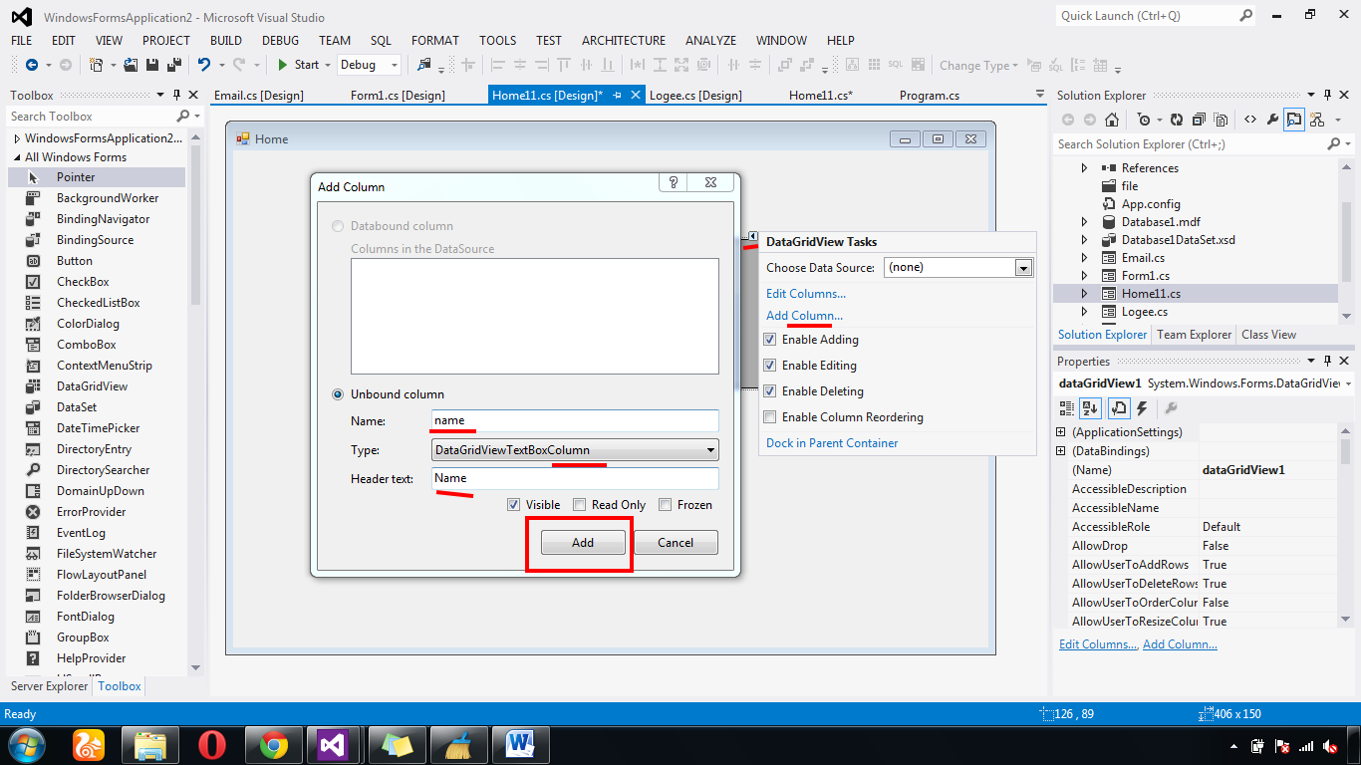Click the Add button in Add Column dialog
The image size is (1361, 765).
point(583,542)
